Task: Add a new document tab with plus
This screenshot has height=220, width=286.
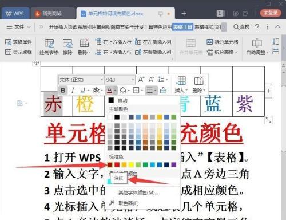Action: click(184, 14)
